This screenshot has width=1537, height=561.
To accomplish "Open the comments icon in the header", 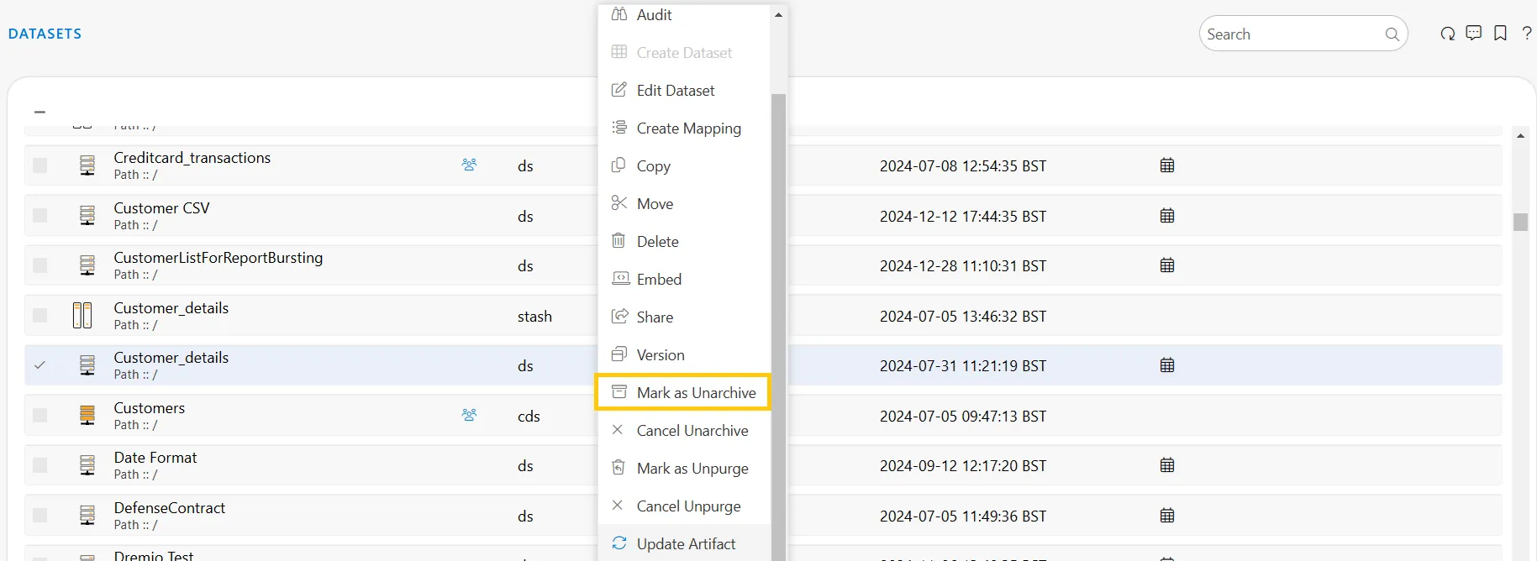I will click(x=1473, y=34).
